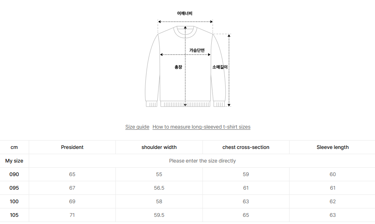Select the 090 size row label
The image size is (375, 224).
tap(14, 174)
